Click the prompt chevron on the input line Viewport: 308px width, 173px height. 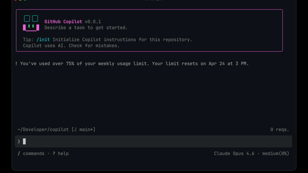point(19,141)
